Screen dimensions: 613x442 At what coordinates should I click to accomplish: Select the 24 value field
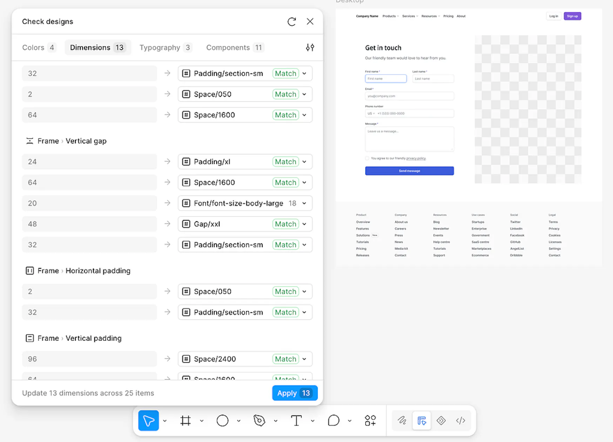89,162
